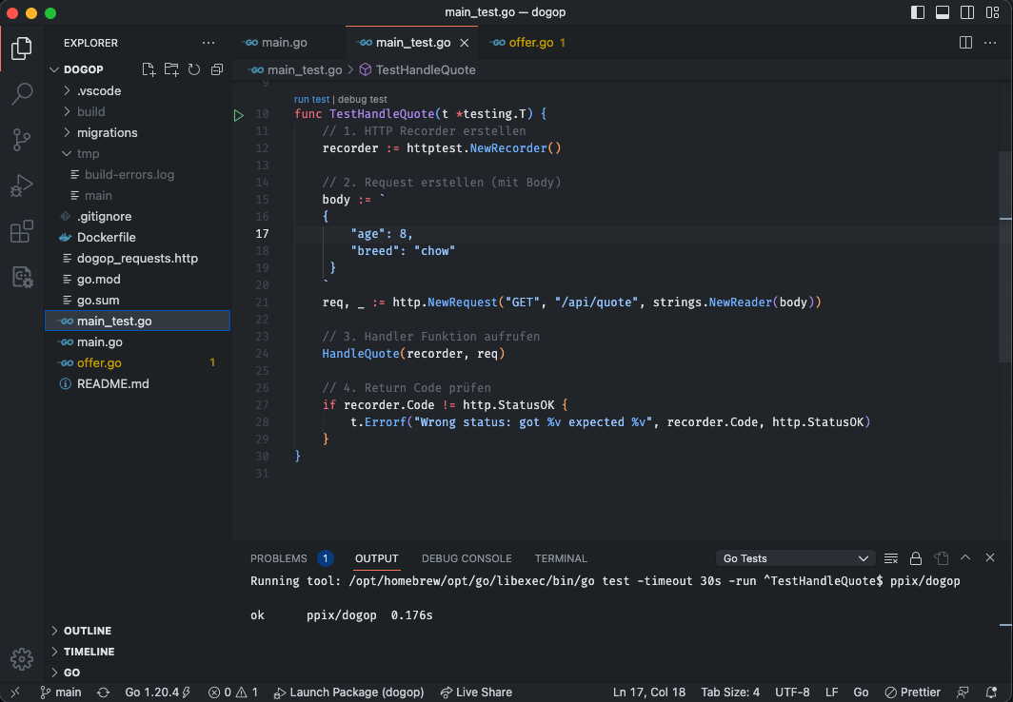Click Launch Package (dogop) in status bar
Viewport: 1013px width, 702px height.
tap(348, 692)
